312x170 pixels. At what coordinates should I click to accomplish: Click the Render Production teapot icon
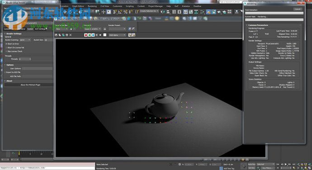coord(219,12)
